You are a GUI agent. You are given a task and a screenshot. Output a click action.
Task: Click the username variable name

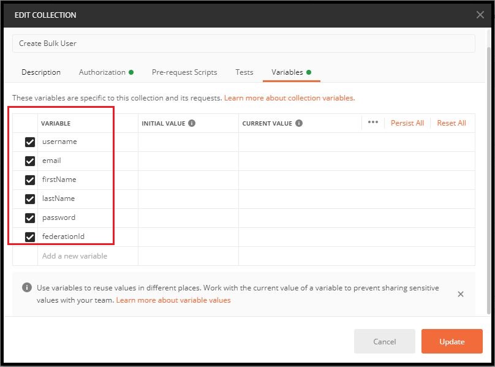point(59,142)
